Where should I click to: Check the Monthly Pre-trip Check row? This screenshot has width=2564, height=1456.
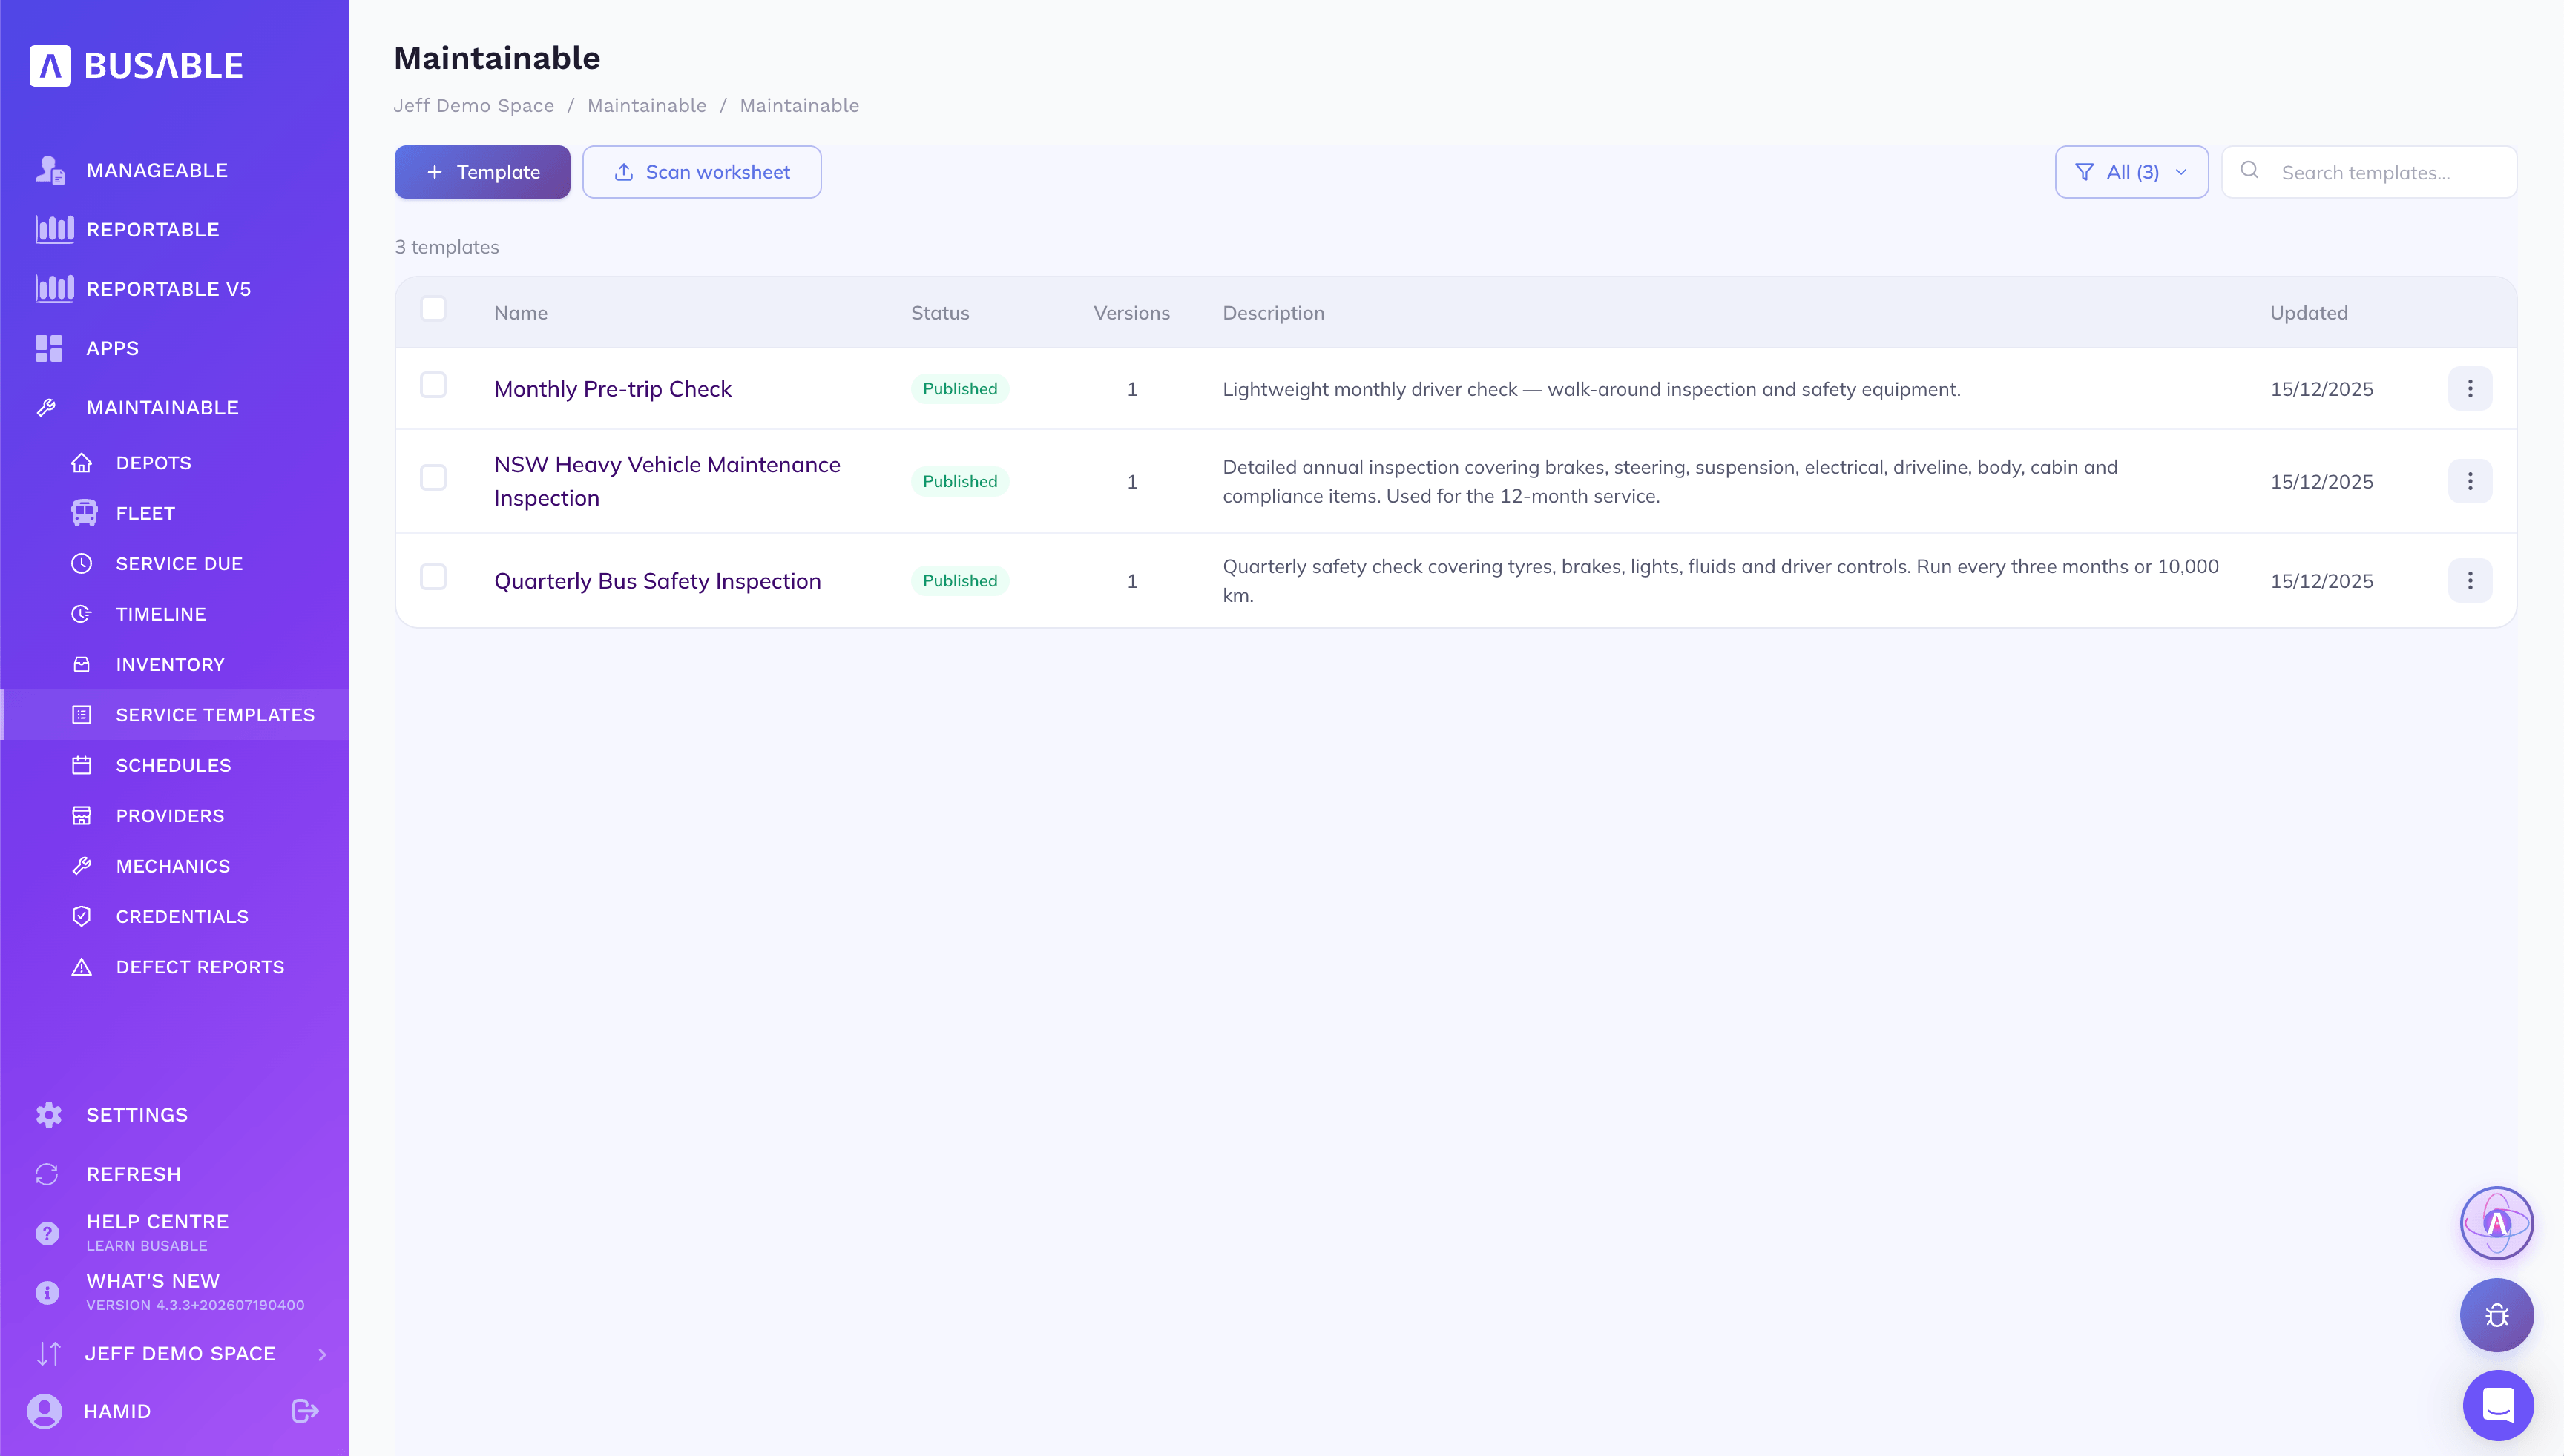tap(433, 385)
